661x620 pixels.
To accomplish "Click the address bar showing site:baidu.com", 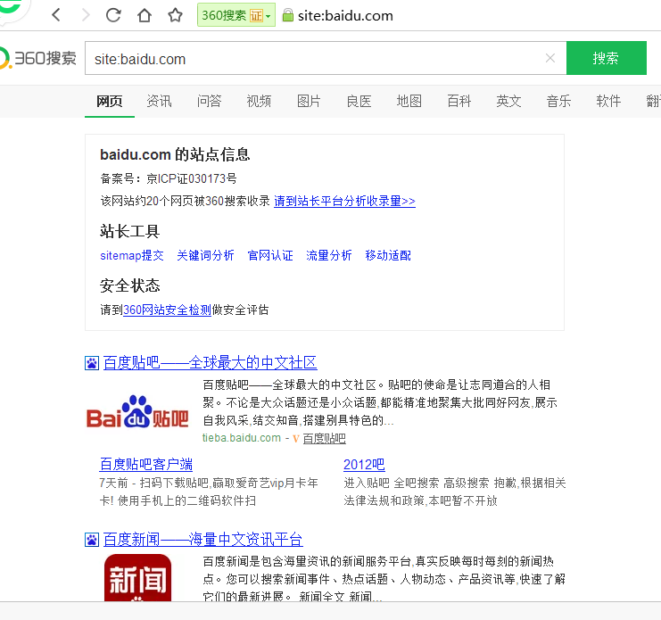I will tap(345, 15).
